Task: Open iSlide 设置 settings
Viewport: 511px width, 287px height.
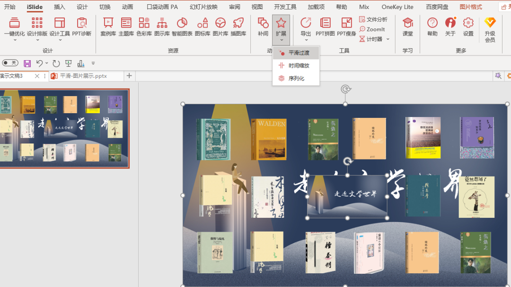Action: 468,27
